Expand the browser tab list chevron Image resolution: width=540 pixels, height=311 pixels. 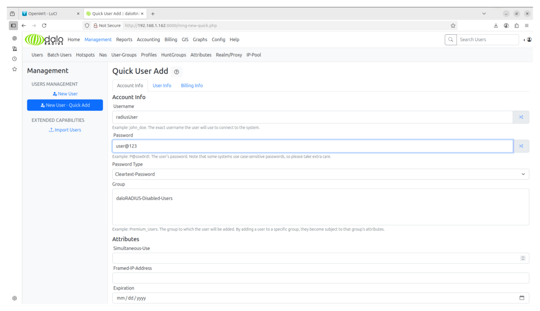tap(484, 13)
